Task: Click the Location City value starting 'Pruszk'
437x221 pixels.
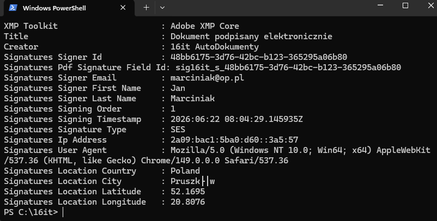Action: pyautogui.click(x=192, y=181)
